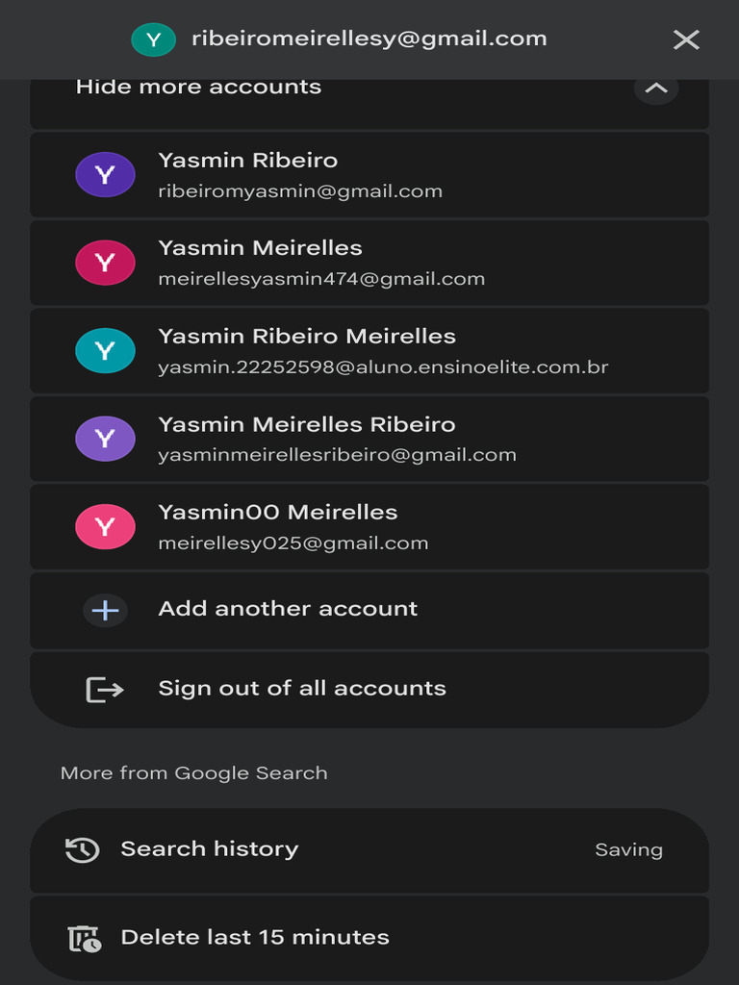Viewport: 739px width, 985px height.
Task: Switch to meirellesyasmin474@gmail.com account
Action: click(x=369, y=263)
